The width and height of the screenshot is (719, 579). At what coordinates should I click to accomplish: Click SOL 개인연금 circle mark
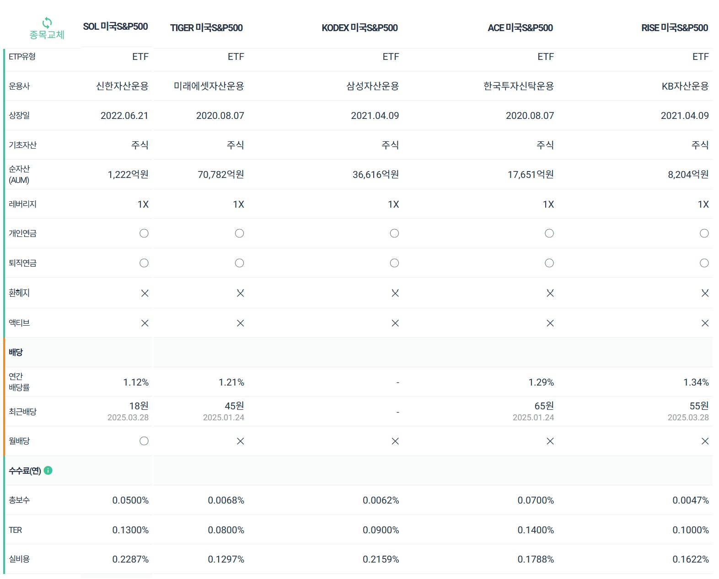click(x=144, y=233)
